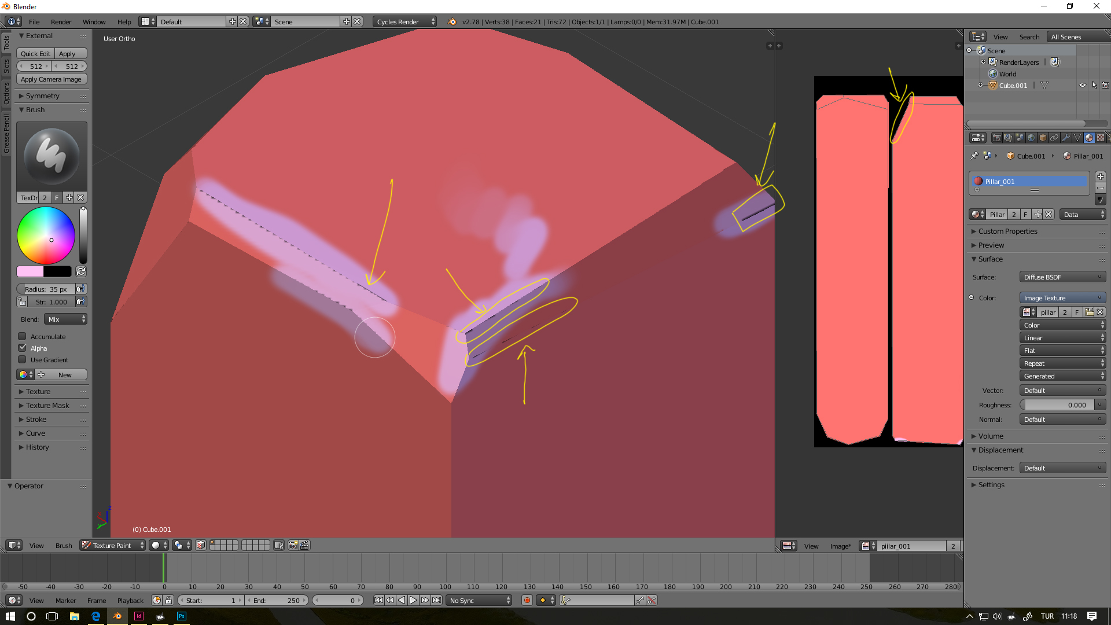Open the Render properties tab
The image size is (1111, 625).
(997, 138)
